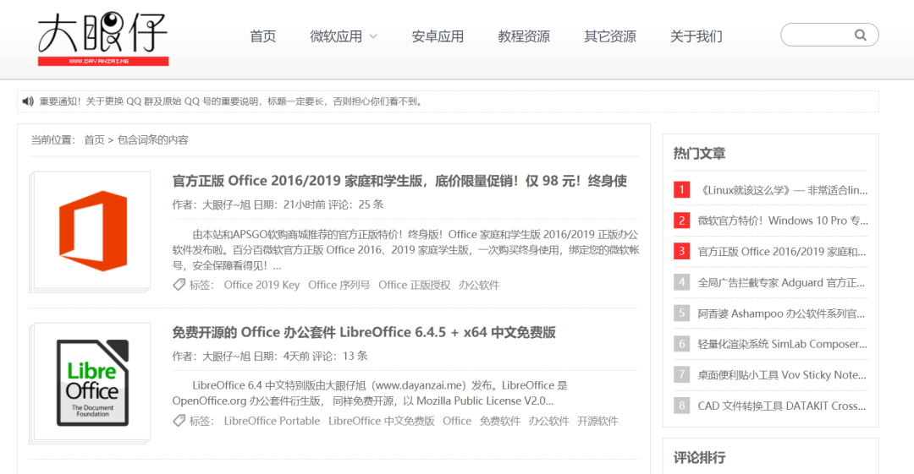
Task: Open the Adguard hot article link
Action: pos(781,282)
